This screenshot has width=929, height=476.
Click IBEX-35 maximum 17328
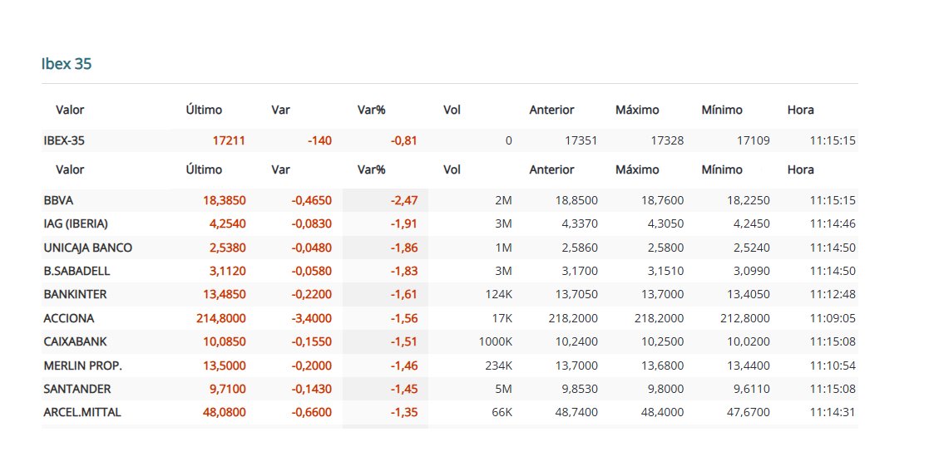pos(667,140)
